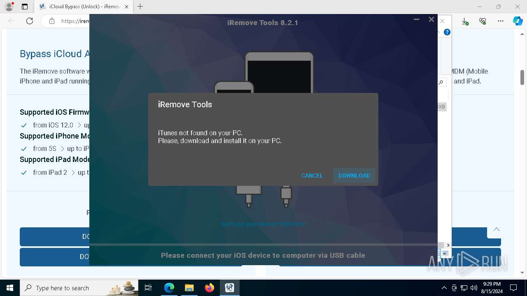Open the "Can't see your device? Click here" link

[263, 224]
